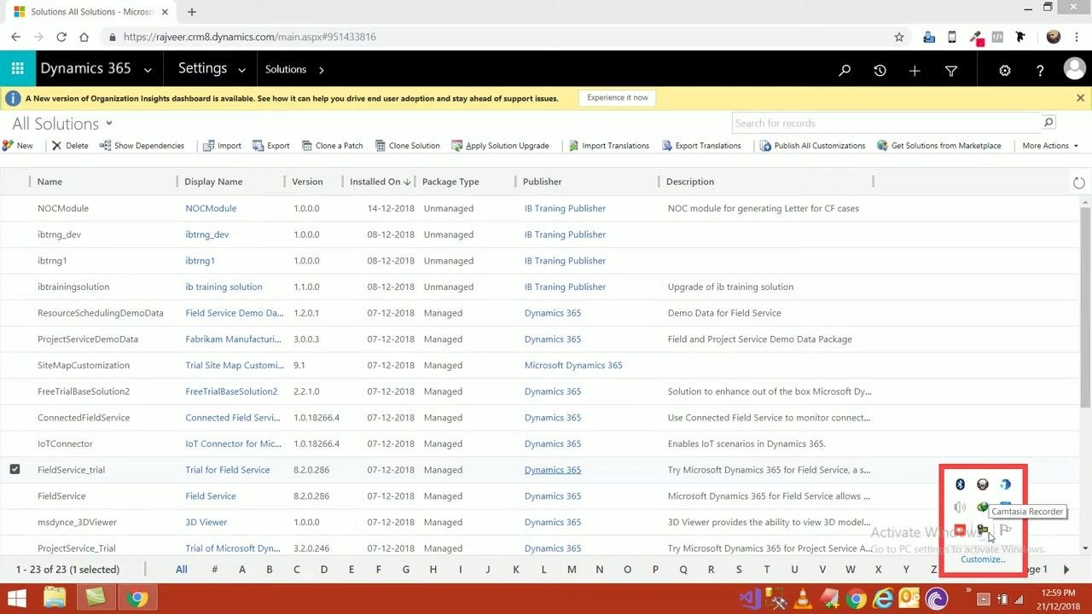1092x614 pixels.
Task: Bookmark this page with the star icon
Action: [898, 37]
